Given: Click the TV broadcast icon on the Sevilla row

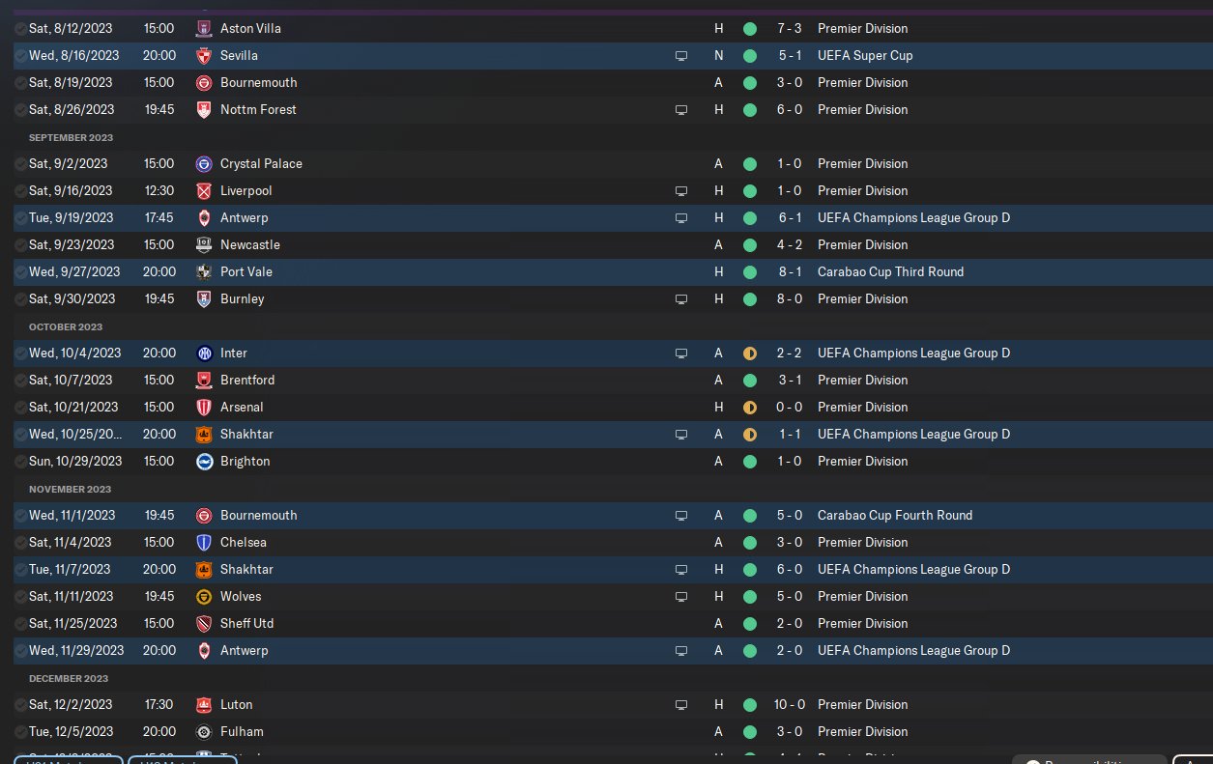Looking at the screenshot, I should (681, 56).
